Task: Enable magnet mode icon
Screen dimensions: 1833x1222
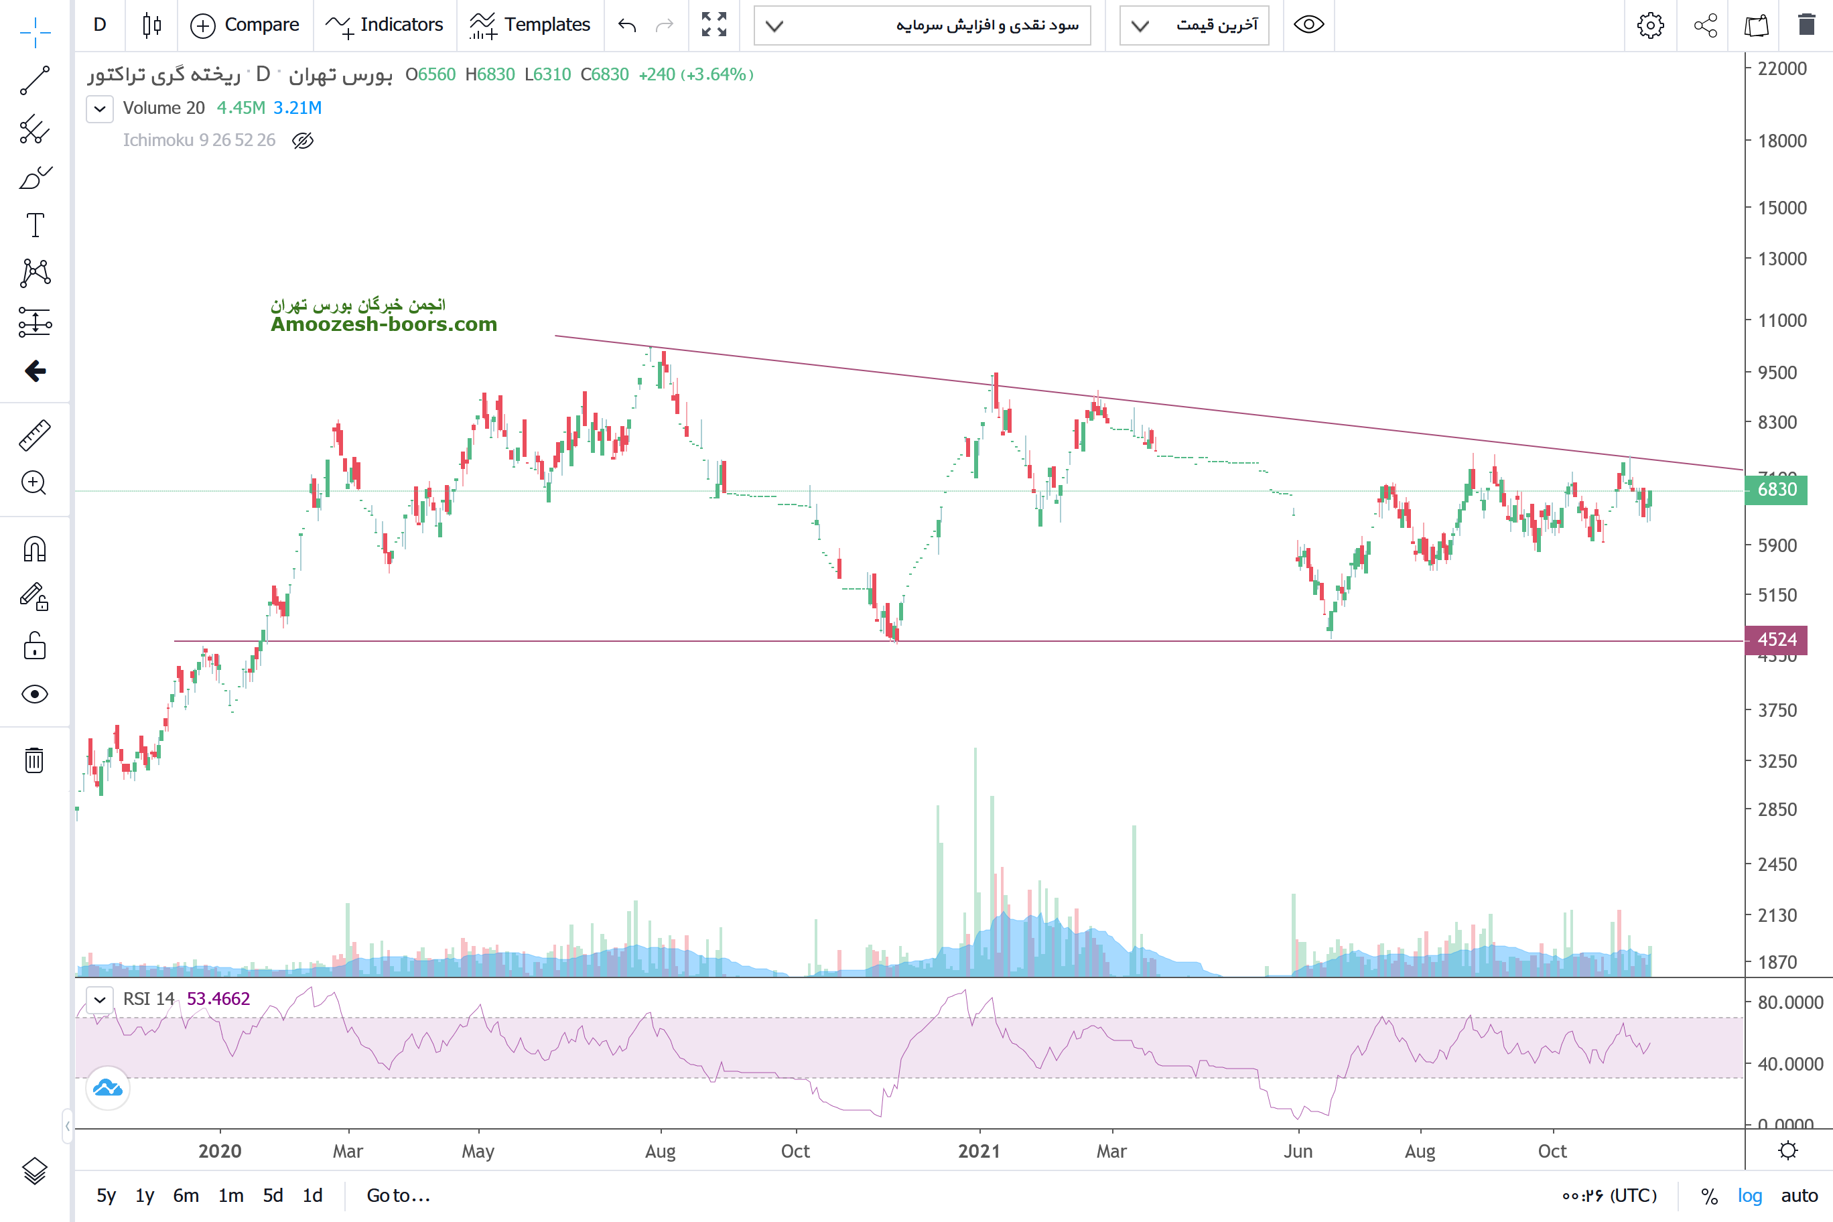Action: [x=34, y=549]
